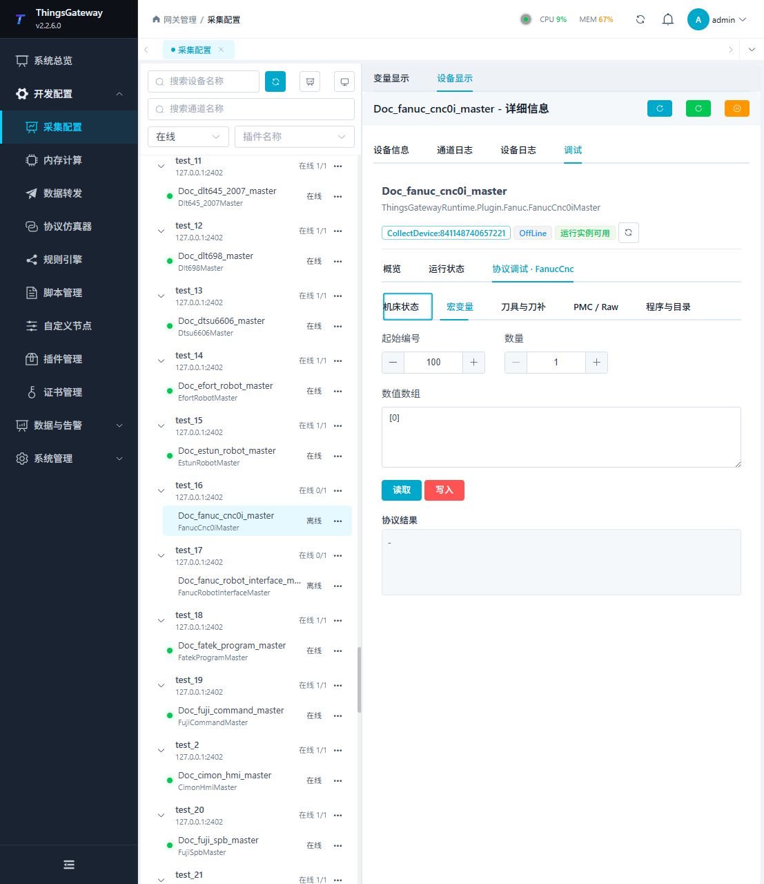Decrease 起始编号 value
Screen dimensions: 764x884
coord(393,363)
